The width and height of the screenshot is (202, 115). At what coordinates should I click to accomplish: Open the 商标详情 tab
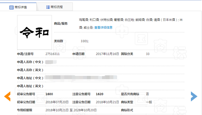click(x=18, y=7)
